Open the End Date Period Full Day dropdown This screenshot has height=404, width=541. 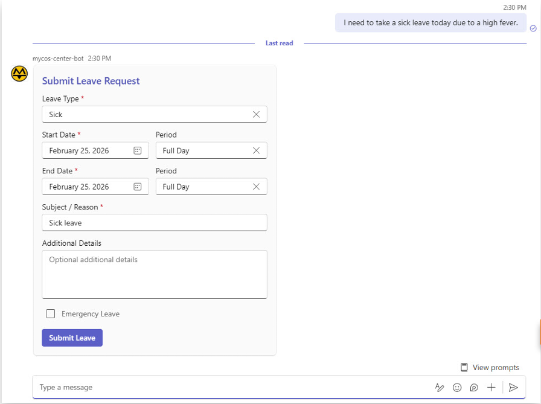[x=211, y=187]
